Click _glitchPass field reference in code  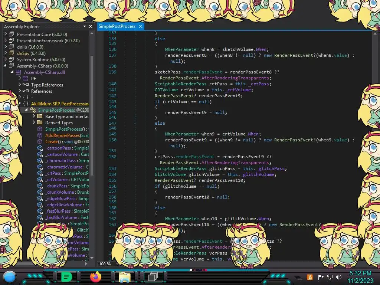pyautogui.click(x=270, y=168)
